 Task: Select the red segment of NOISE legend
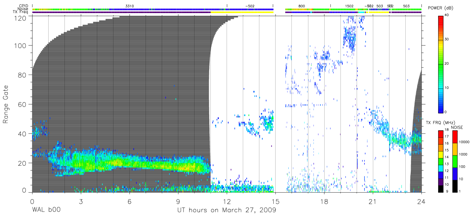pos(455,137)
